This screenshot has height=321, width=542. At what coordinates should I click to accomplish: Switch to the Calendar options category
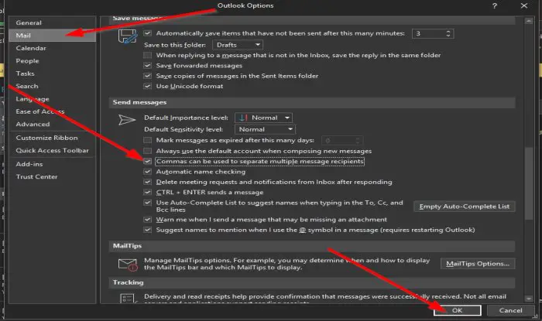(31, 48)
